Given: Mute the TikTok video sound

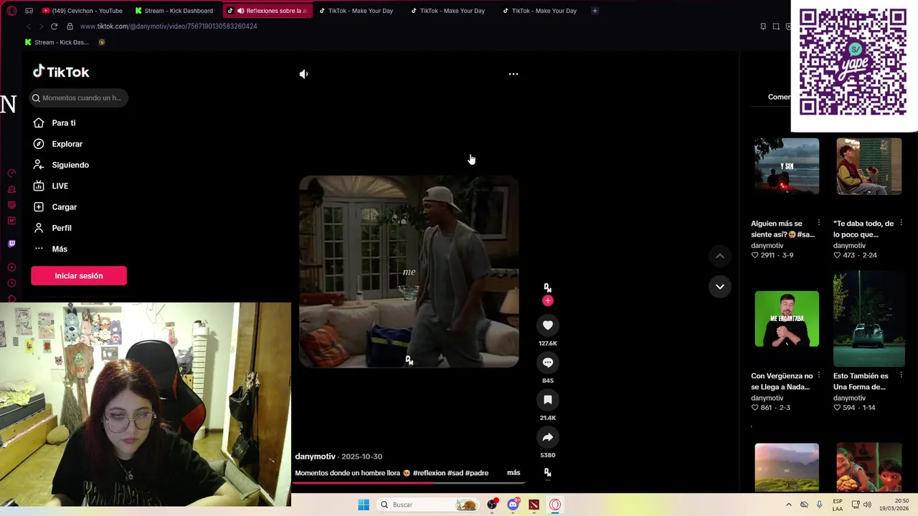Looking at the screenshot, I should (x=303, y=74).
